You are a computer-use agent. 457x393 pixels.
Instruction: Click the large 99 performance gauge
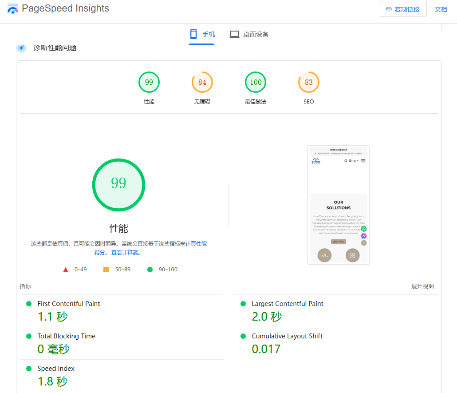[118, 185]
